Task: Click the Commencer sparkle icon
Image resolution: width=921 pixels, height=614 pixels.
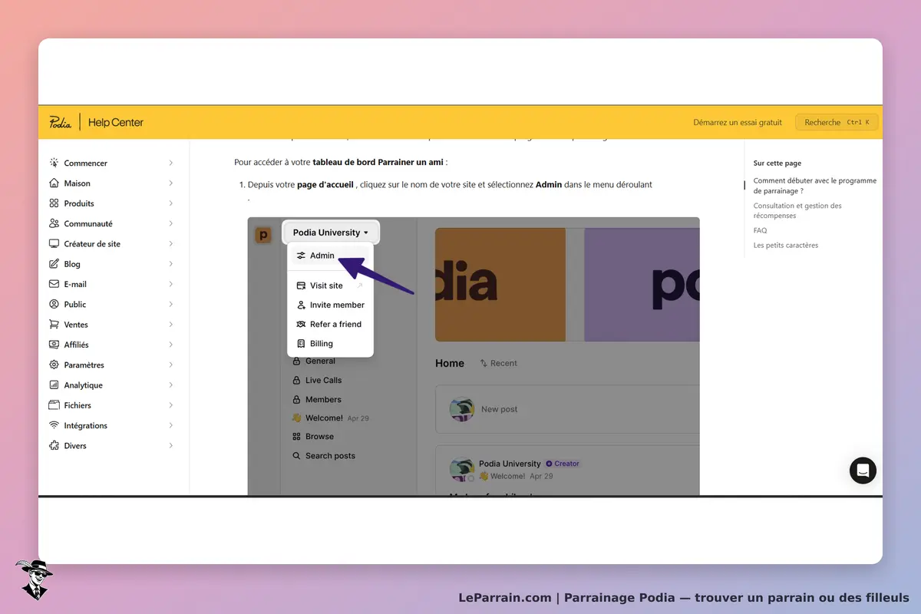Action: pos(54,163)
